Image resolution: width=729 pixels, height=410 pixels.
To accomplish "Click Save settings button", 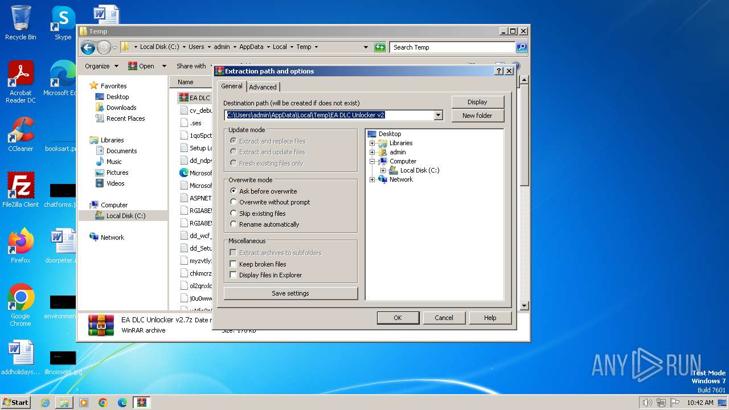I will [290, 293].
